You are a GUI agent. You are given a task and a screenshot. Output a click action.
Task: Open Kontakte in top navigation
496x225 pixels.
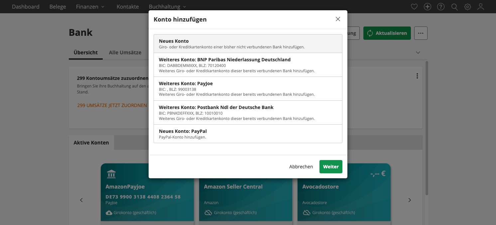coord(128,7)
